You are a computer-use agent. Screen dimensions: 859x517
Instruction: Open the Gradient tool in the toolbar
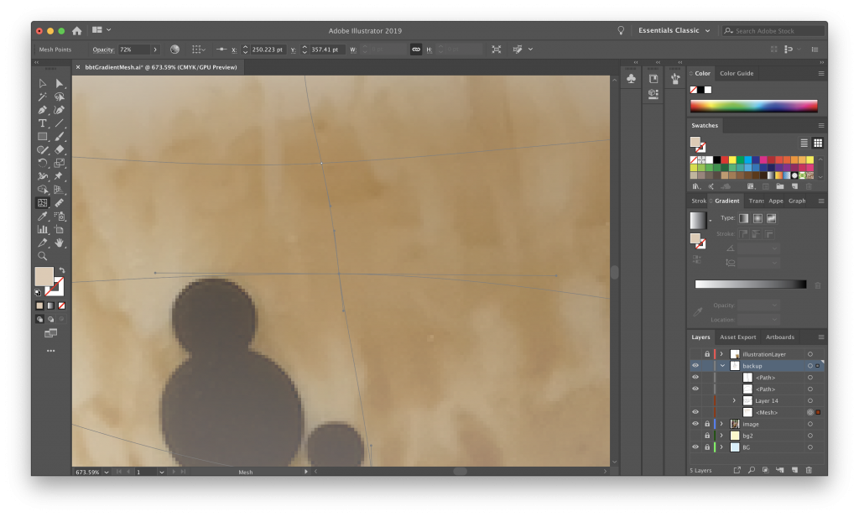click(58, 201)
